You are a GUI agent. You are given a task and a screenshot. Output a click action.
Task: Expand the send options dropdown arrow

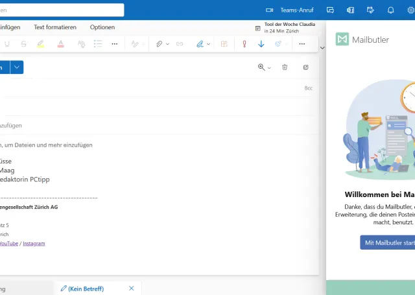pyautogui.click(x=17, y=67)
